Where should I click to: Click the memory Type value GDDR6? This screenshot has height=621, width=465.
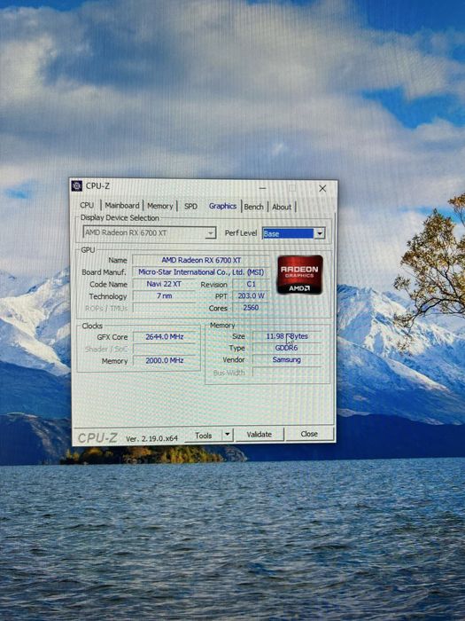[x=287, y=348]
